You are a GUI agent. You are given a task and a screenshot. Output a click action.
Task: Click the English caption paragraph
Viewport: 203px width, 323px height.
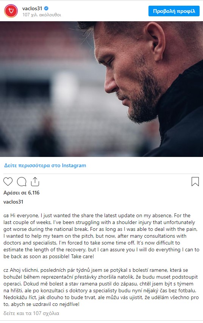point(101,236)
